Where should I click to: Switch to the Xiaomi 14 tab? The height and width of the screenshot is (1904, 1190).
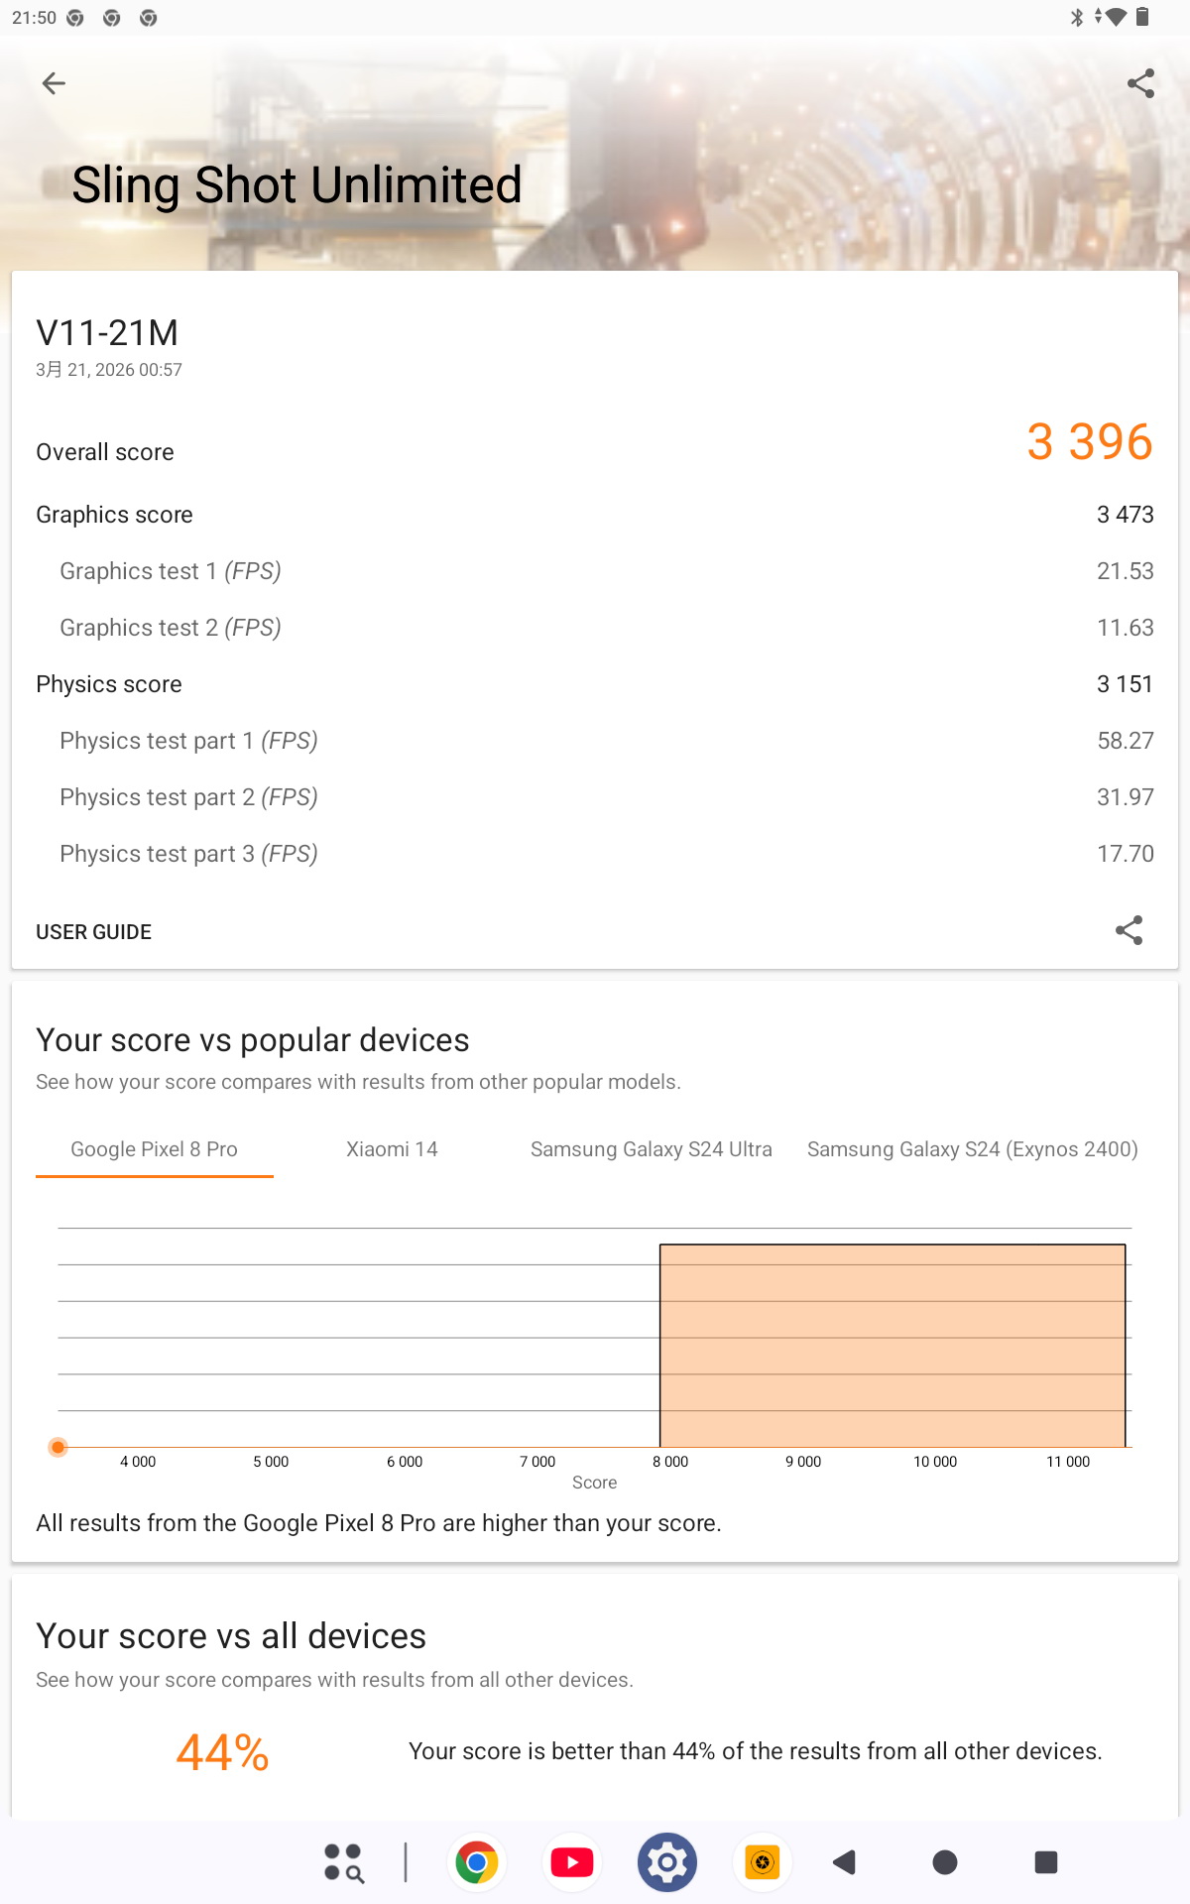point(392,1149)
